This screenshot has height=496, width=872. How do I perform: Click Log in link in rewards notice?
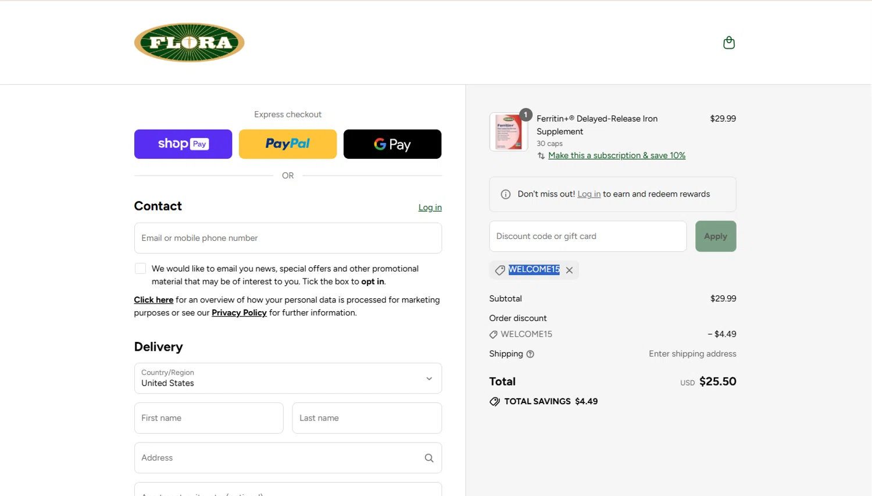pos(589,194)
